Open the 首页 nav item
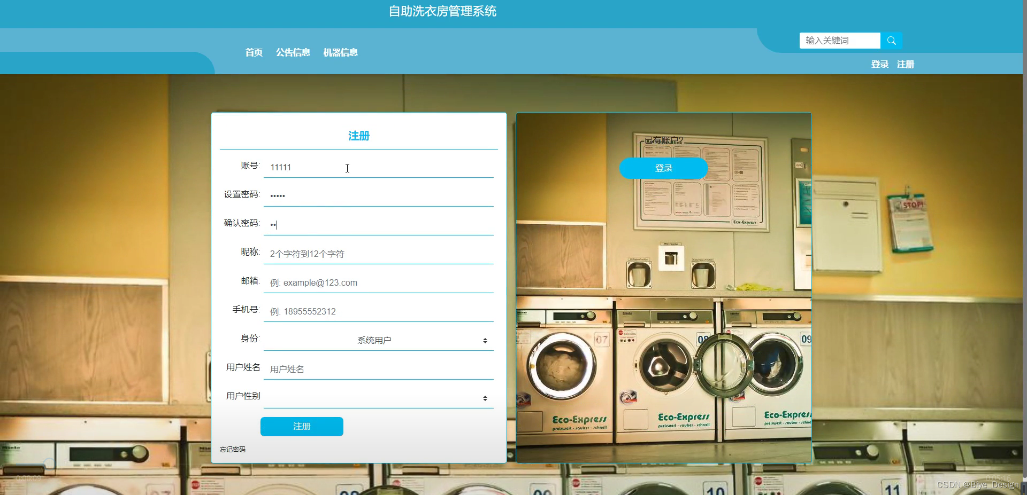The height and width of the screenshot is (495, 1027). coord(254,52)
